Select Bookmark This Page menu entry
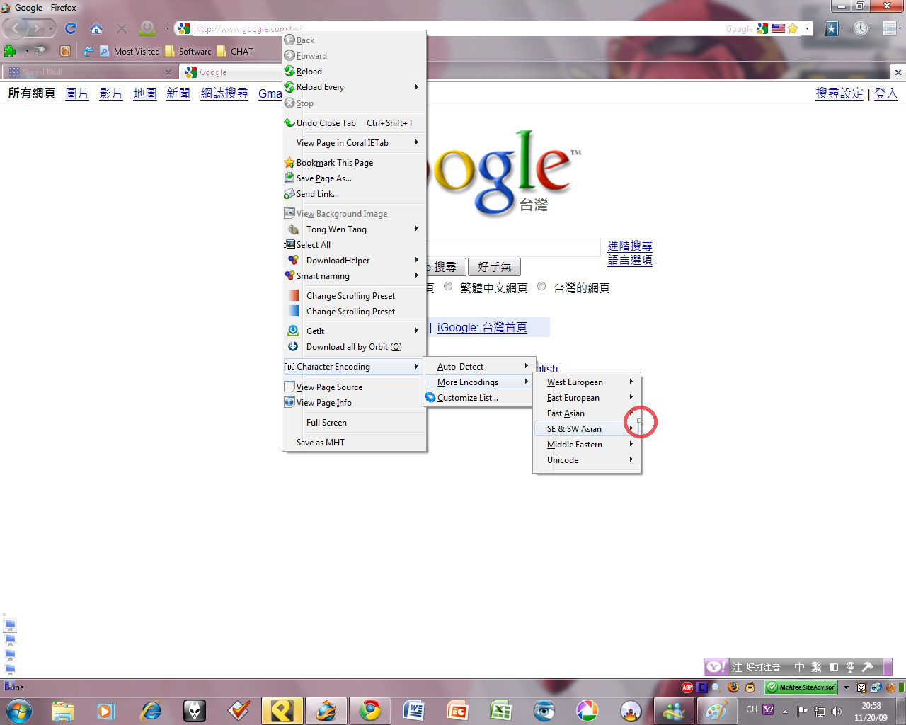Viewport: 906px width, 725px height. click(354, 162)
